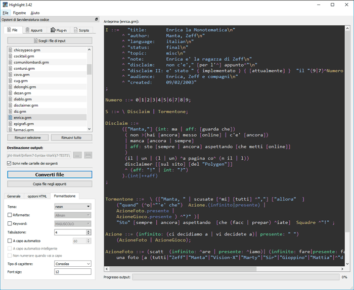This screenshot has width=354, height=290.
Task: Click the line wrap length field
Action: [80, 241]
